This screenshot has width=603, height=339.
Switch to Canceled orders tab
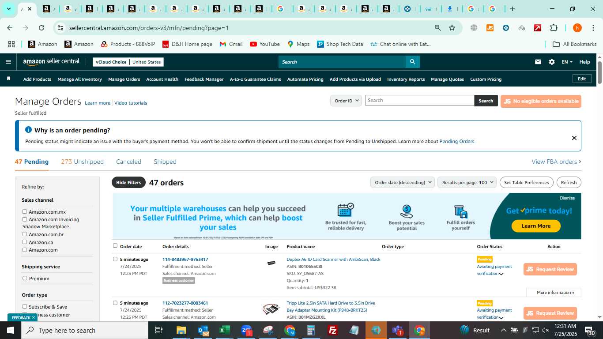[128, 162]
